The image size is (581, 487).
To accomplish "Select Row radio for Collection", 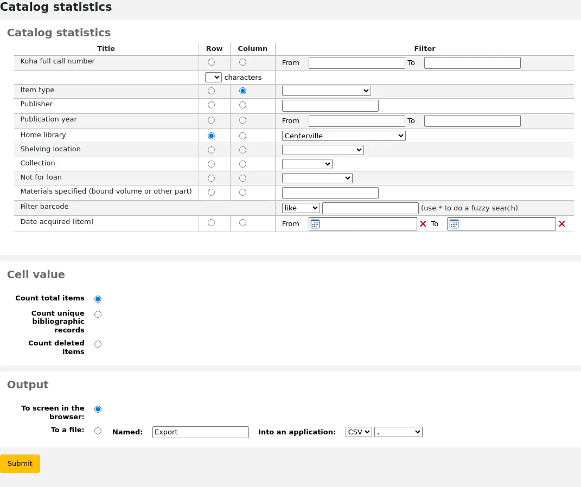I will pyautogui.click(x=211, y=164).
